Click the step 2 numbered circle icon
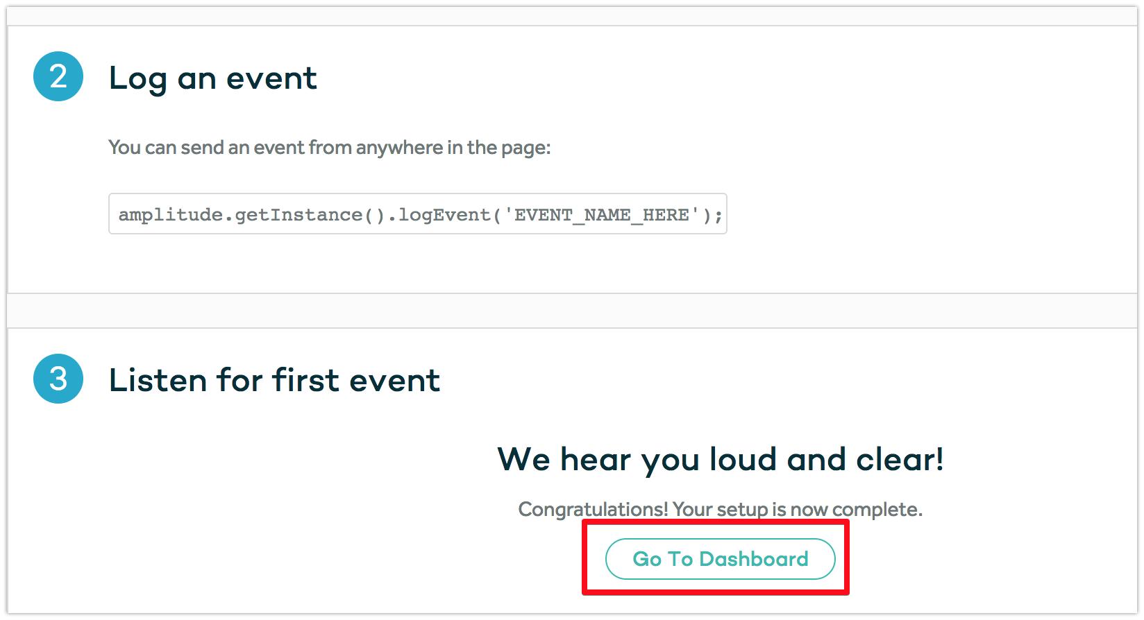 point(58,77)
